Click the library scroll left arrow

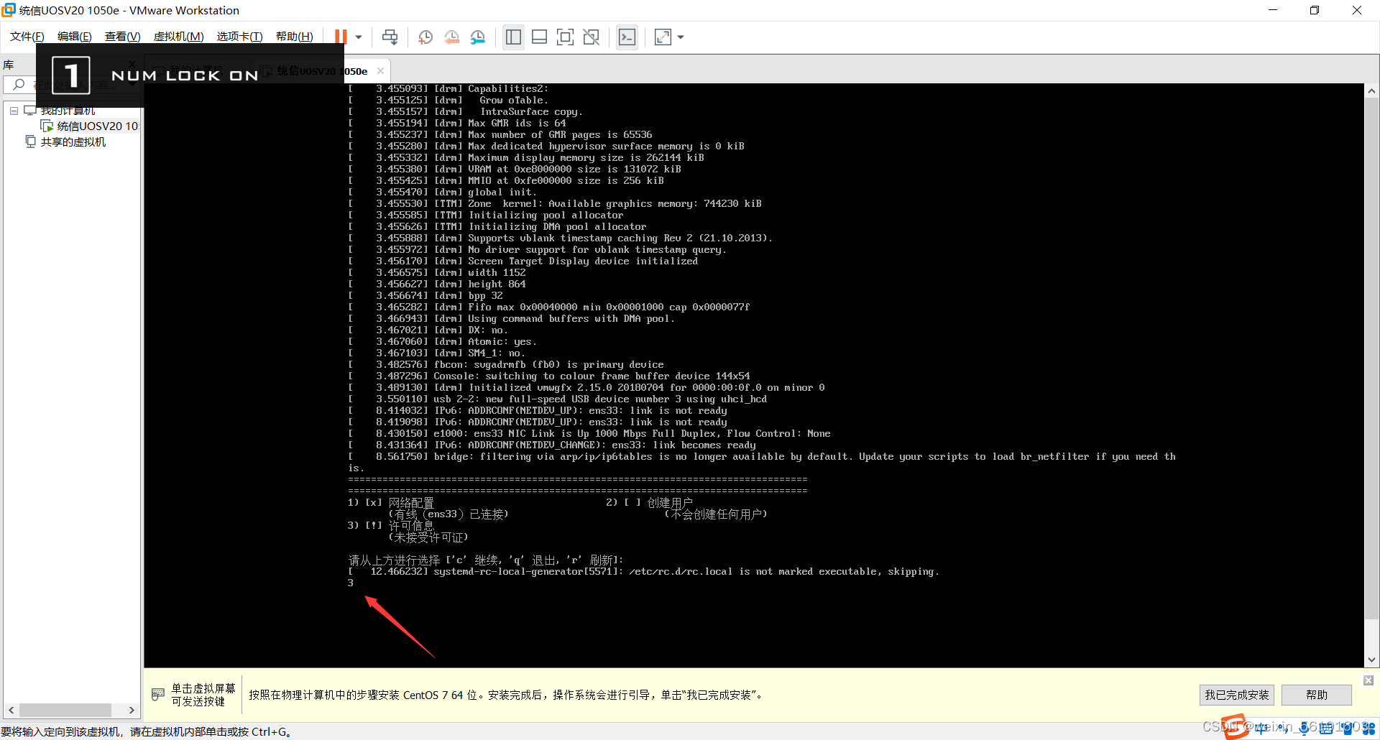pyautogui.click(x=11, y=710)
